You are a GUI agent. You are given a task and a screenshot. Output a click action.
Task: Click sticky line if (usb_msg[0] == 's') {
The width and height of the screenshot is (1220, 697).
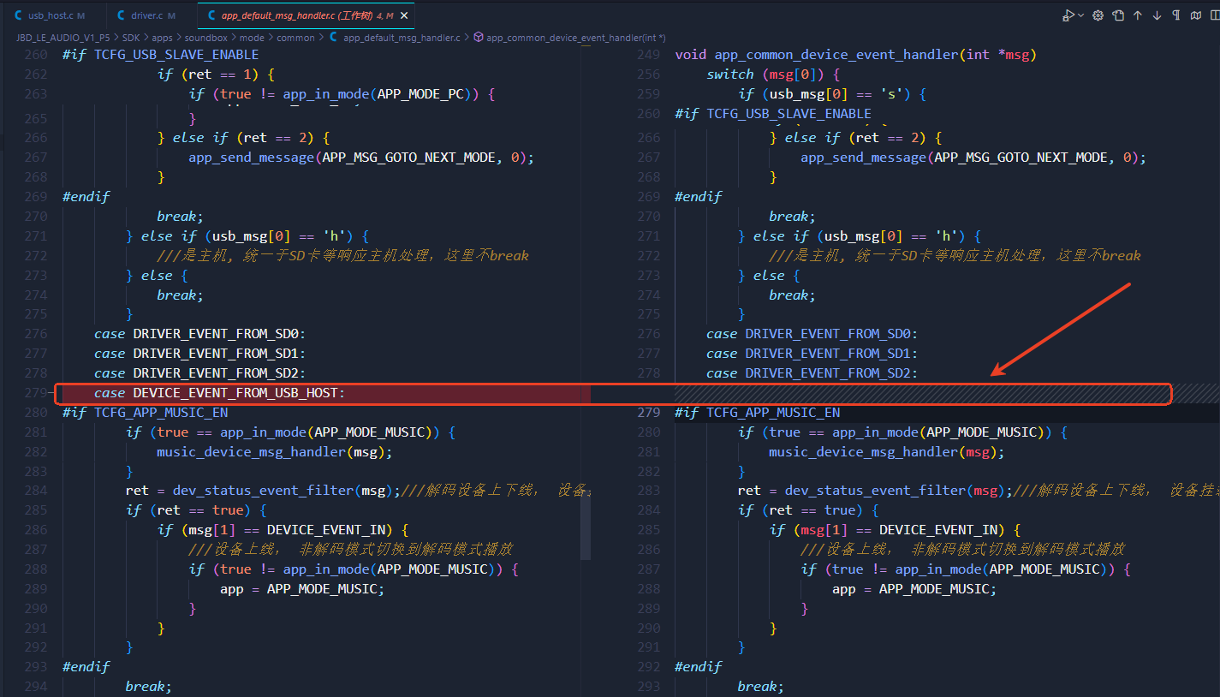click(832, 94)
